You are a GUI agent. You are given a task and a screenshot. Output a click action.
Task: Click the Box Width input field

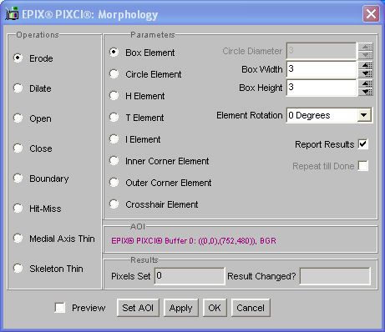[x=322, y=69]
